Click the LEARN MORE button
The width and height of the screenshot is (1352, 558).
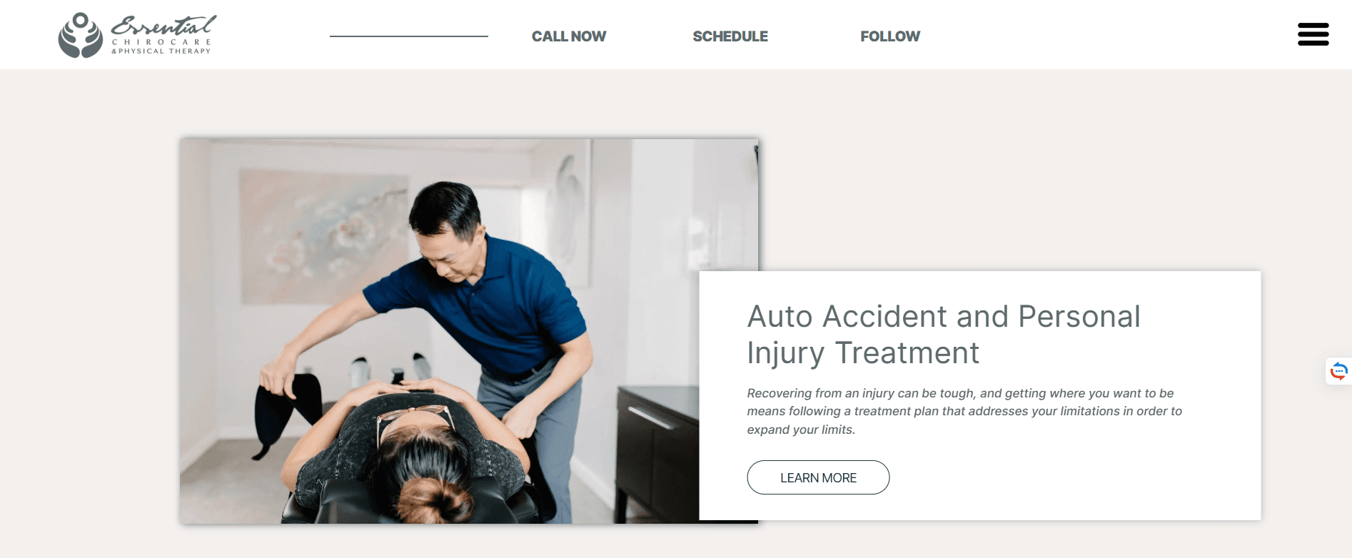tap(818, 477)
